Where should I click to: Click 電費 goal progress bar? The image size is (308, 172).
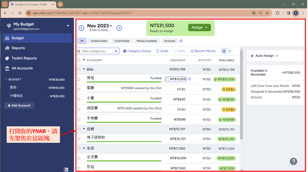pyautogui.click(x=124, y=92)
